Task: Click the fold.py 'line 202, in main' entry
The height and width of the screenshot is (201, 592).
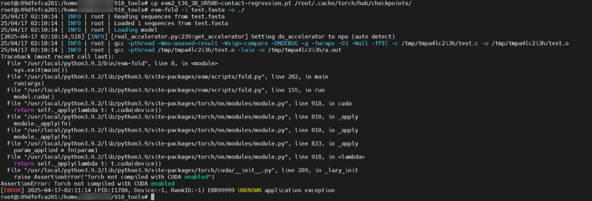Action: coord(167,76)
